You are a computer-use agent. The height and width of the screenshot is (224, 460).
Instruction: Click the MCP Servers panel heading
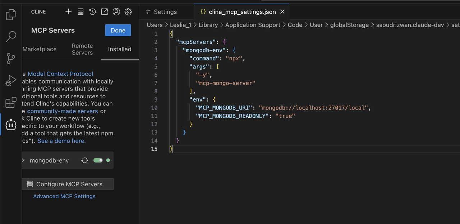[x=53, y=31]
